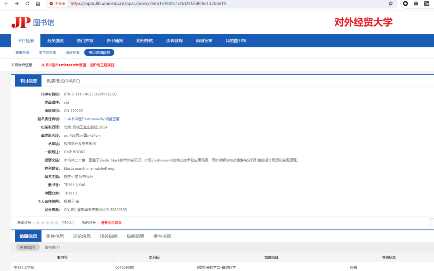
Task: Reload the page with refresh icon
Action: pos(27,4)
